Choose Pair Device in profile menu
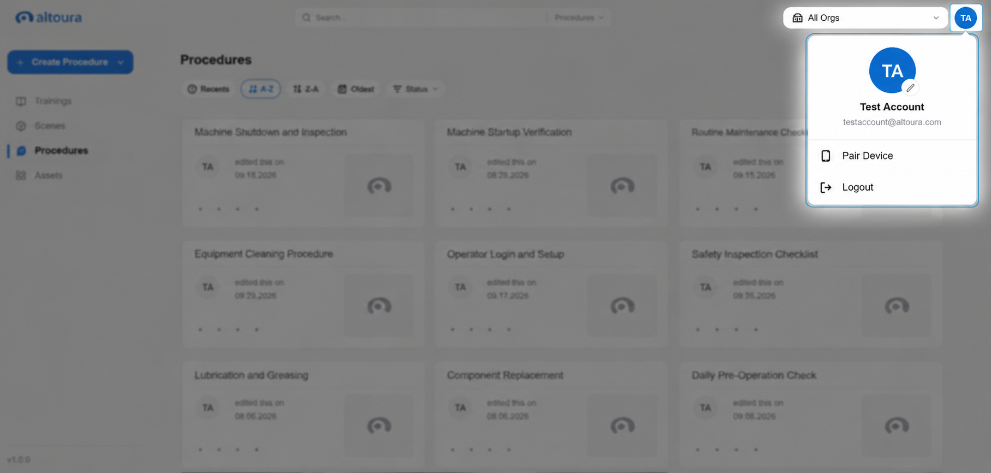The height and width of the screenshot is (473, 991). [892, 156]
